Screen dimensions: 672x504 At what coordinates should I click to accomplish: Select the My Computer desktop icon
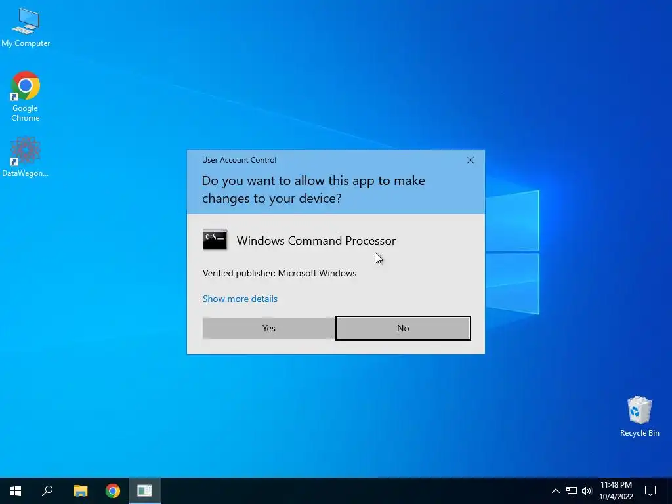point(26,28)
